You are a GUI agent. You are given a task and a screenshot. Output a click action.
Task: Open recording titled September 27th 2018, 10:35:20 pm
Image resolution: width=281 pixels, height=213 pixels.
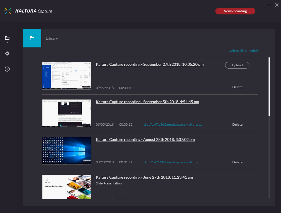click(x=150, y=64)
